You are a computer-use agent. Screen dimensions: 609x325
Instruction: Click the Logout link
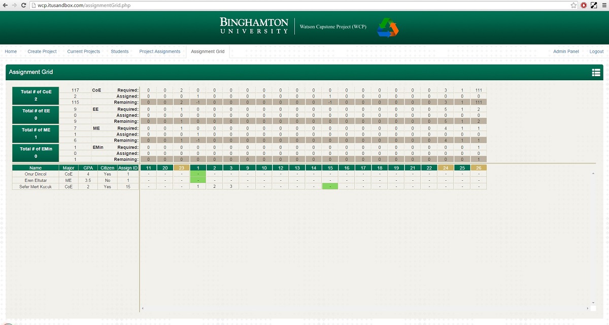click(x=596, y=52)
